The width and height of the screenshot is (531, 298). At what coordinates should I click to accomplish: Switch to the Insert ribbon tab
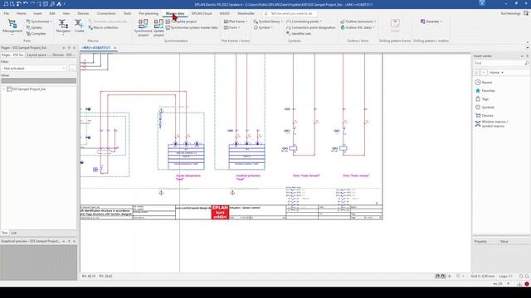[37, 13]
